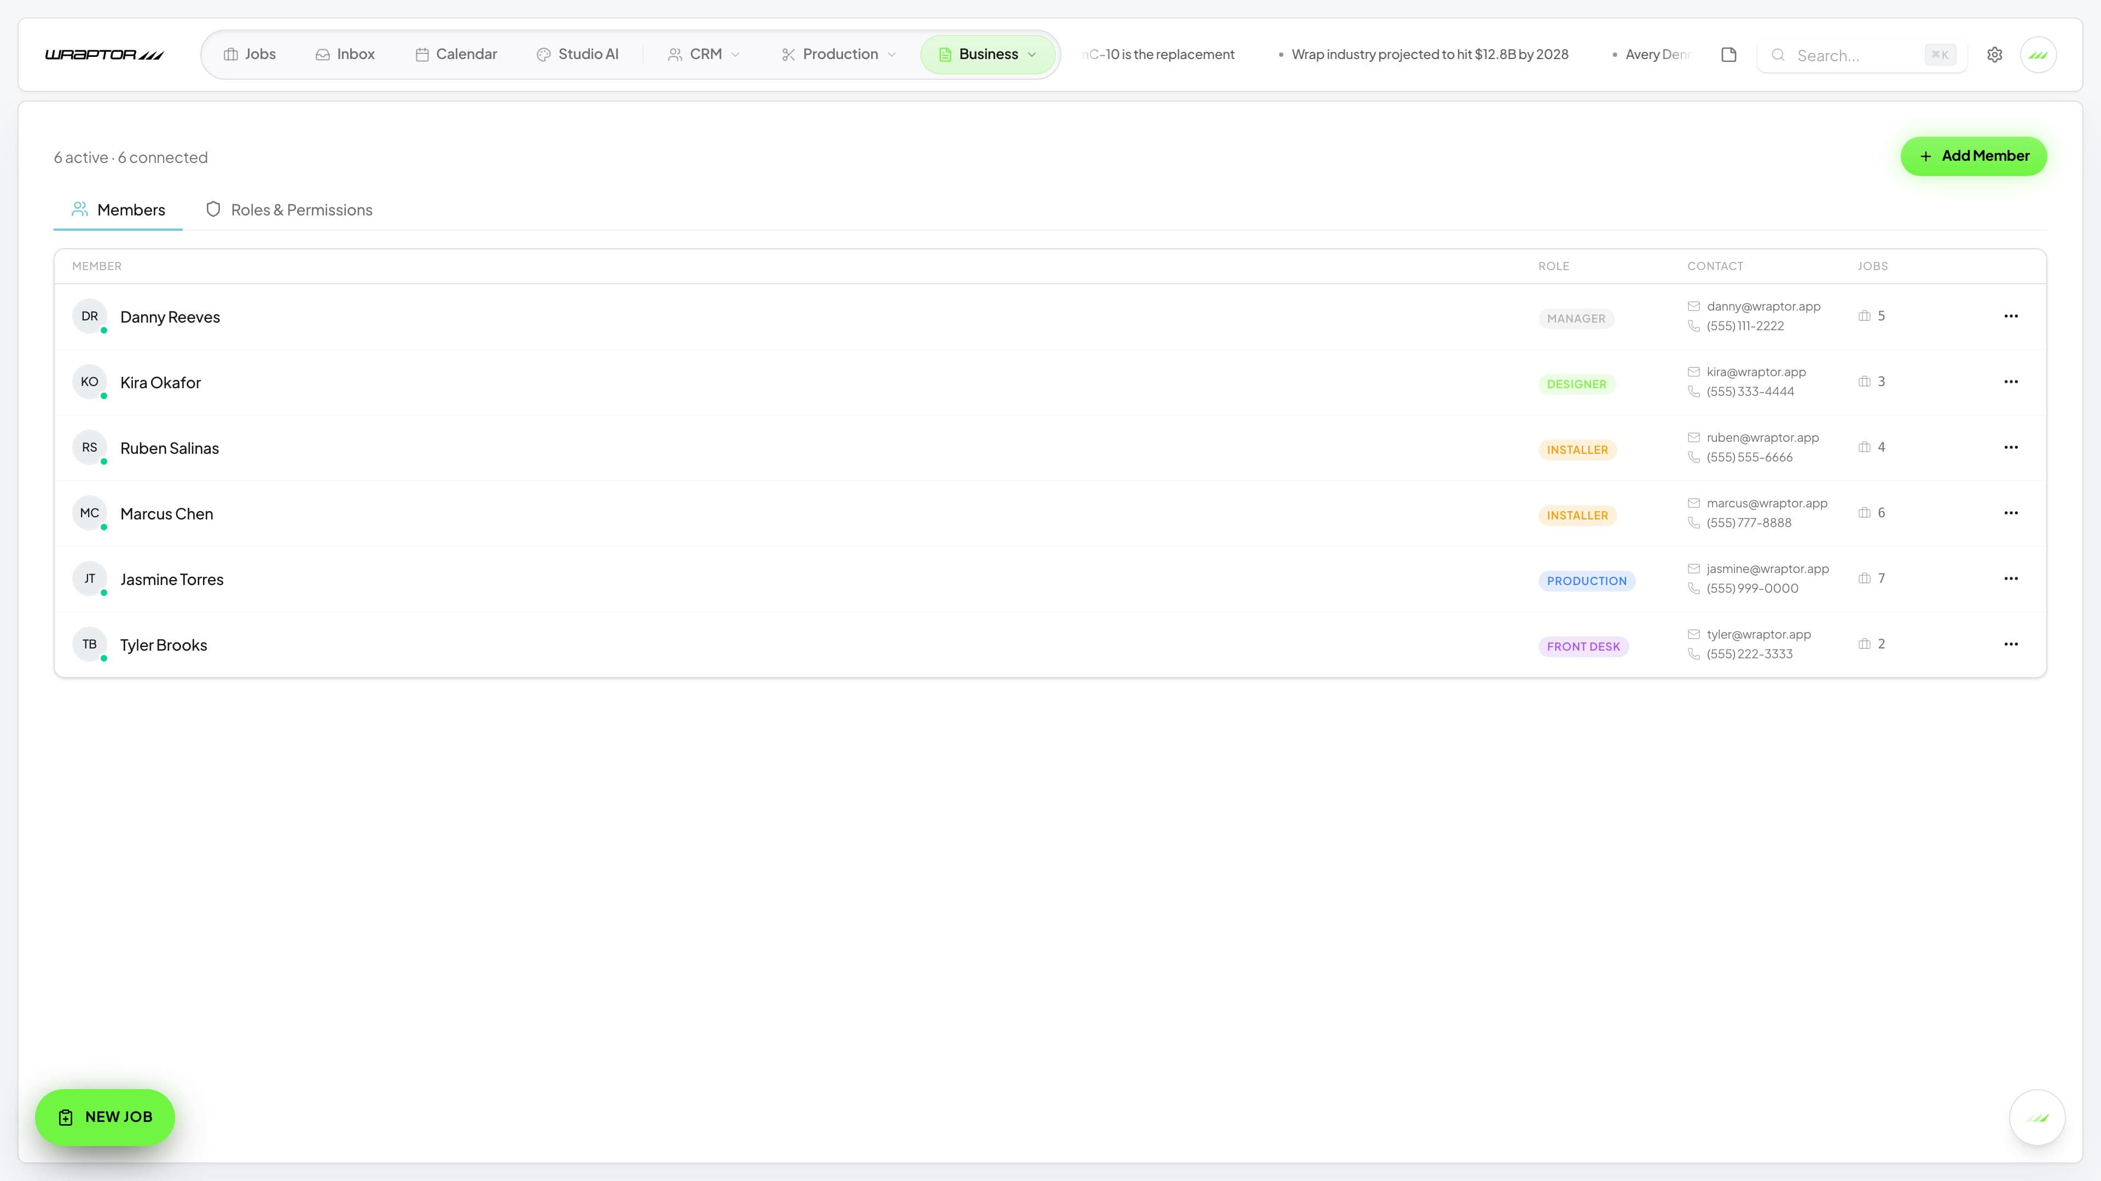Focus the Search input field
The image size is (2101, 1181).
coord(1862,55)
